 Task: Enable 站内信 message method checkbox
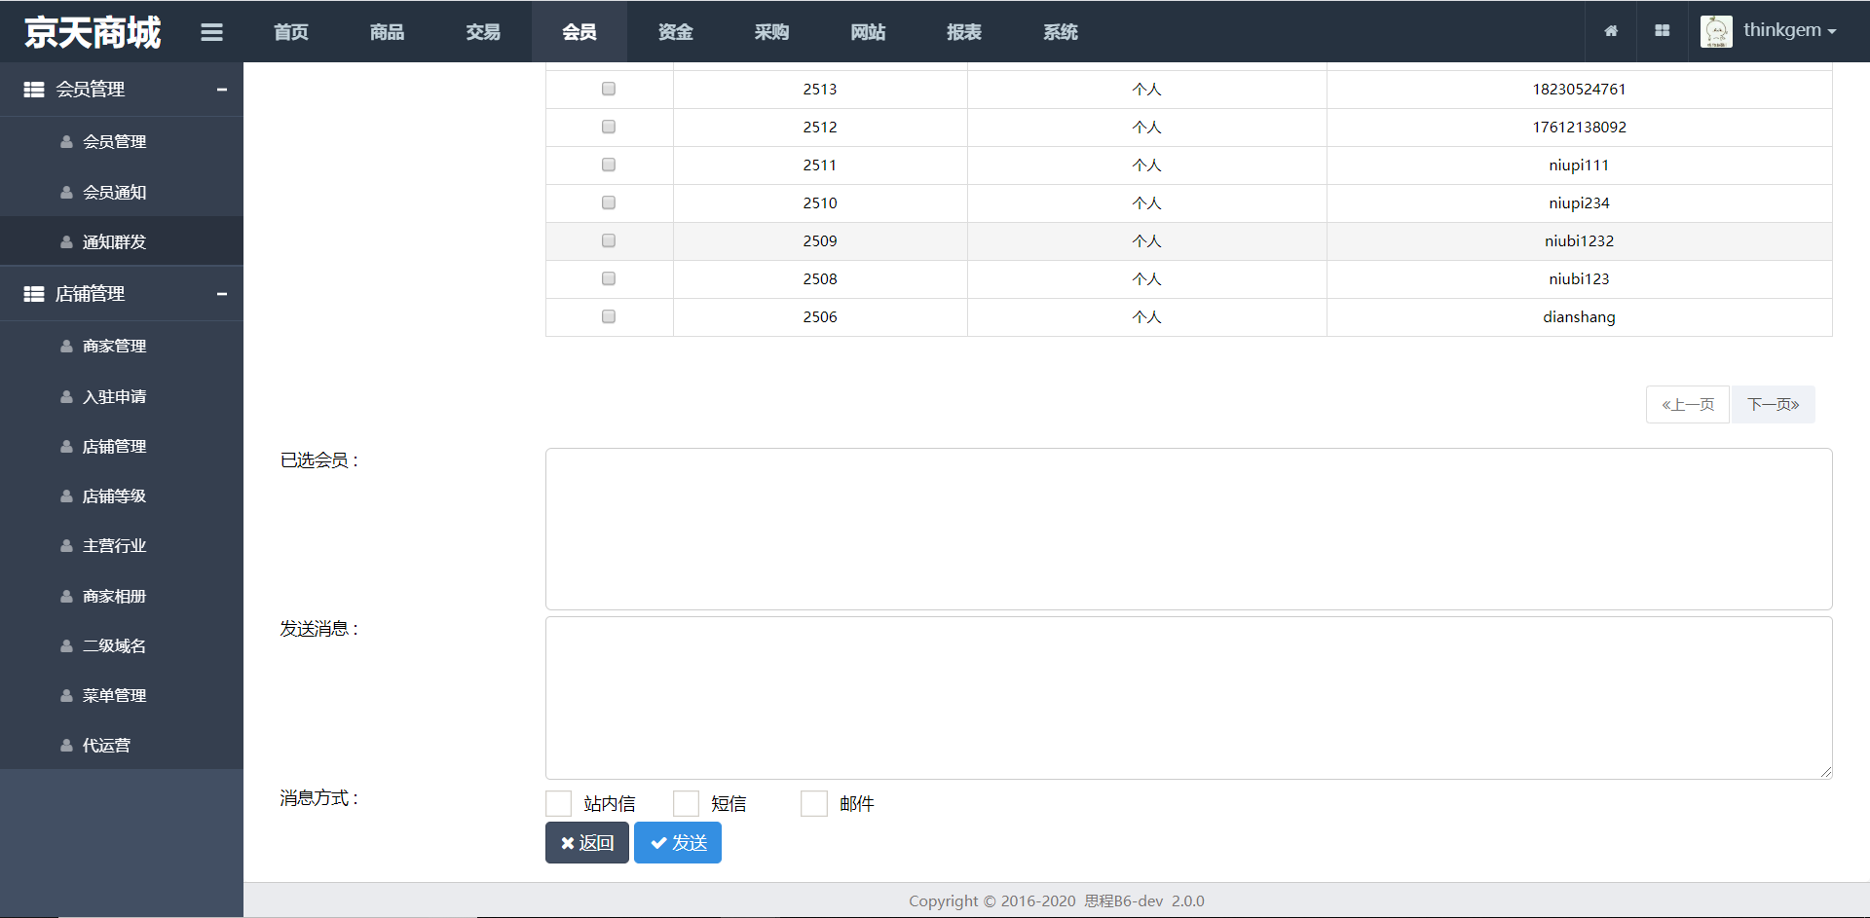[x=558, y=803]
